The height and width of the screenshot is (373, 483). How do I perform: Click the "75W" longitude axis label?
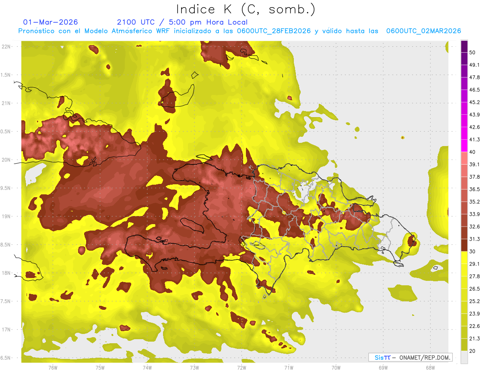pyautogui.click(x=100, y=367)
